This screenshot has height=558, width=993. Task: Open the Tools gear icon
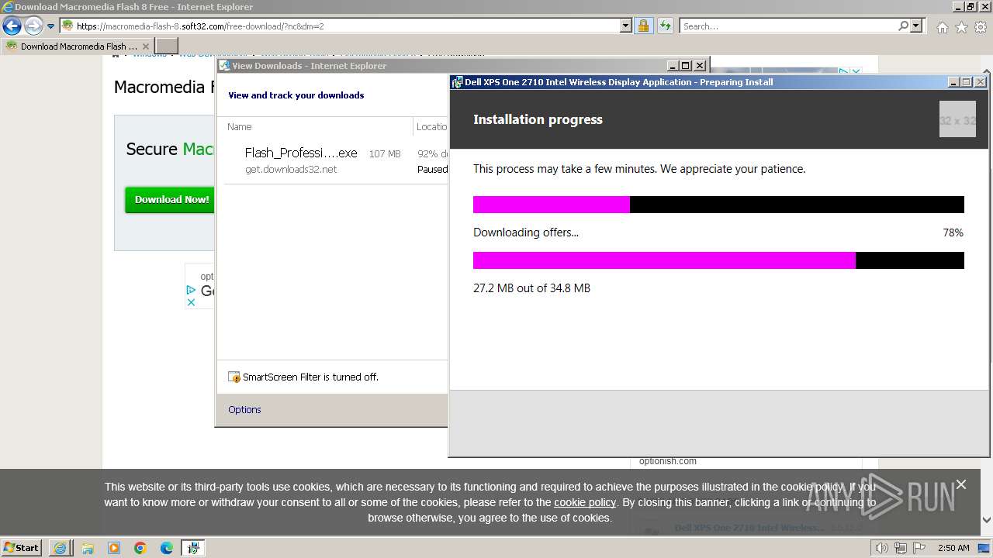click(x=981, y=27)
